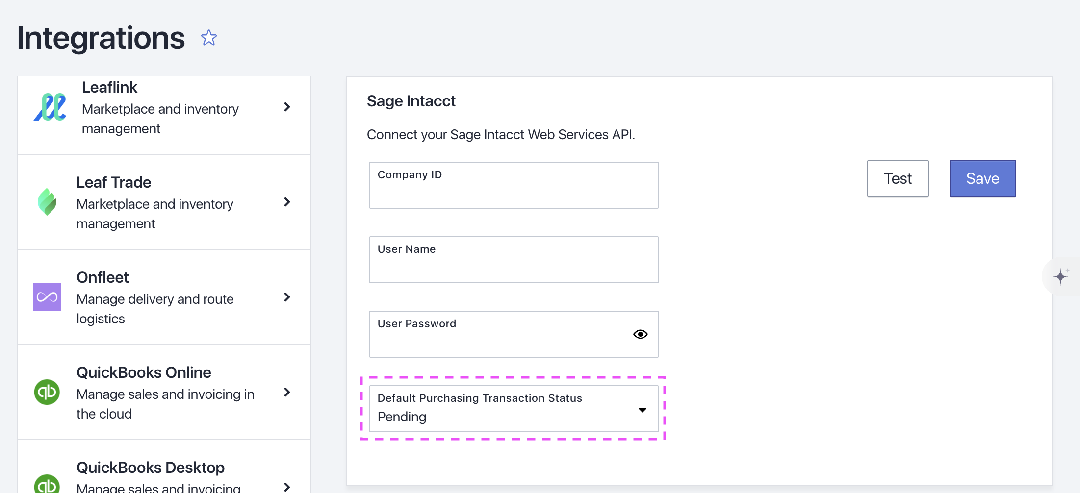Viewport: 1080px width, 493px height.
Task: Click the Leaf Trade leaf logo
Action: (47, 202)
